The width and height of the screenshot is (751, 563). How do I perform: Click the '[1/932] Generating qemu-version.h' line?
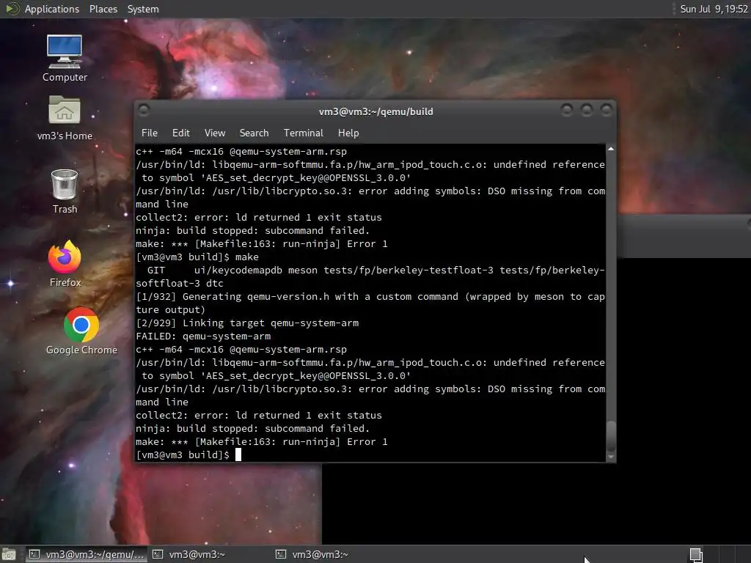click(x=370, y=303)
